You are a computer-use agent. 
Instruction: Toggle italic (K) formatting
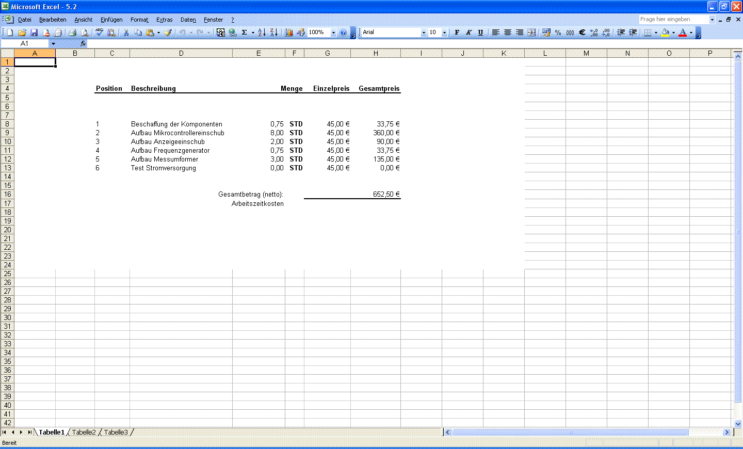[469, 33]
